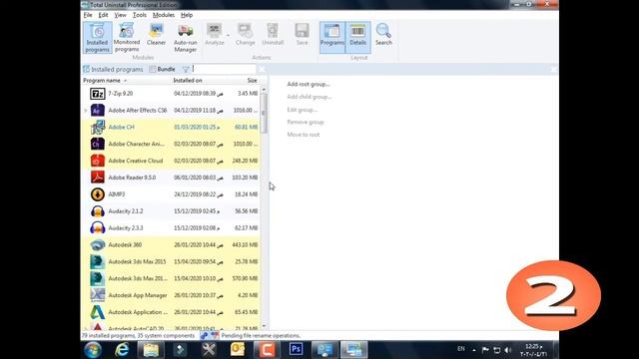The image size is (639, 359).
Task: Click the 18.24 MB size value
Action: (x=247, y=194)
